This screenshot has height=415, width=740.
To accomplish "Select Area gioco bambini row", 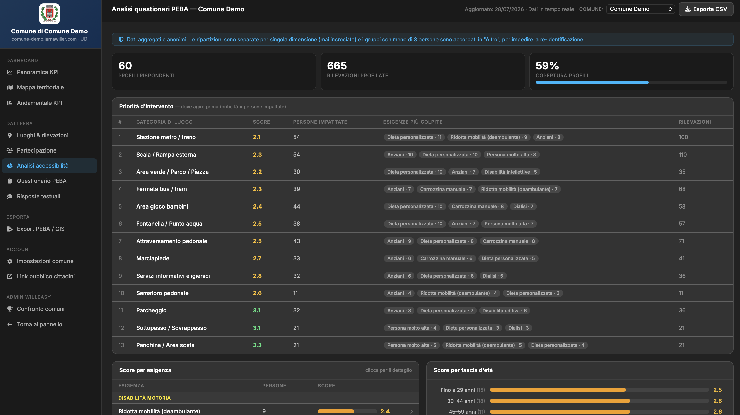I will coord(423,206).
